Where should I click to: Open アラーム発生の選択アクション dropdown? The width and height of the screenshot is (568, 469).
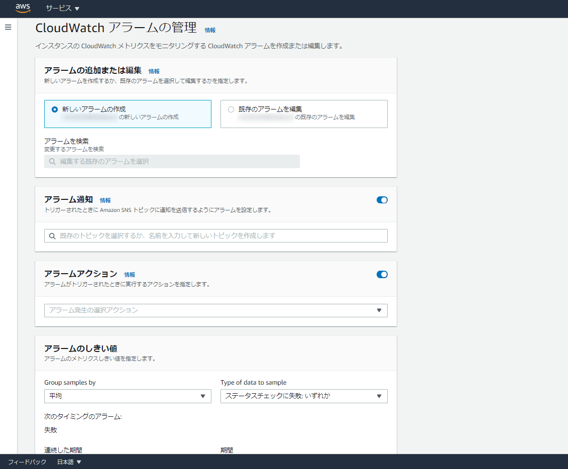[216, 310]
